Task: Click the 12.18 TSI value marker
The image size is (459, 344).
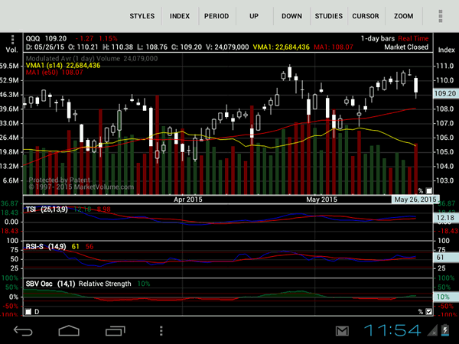Action: tap(445, 218)
